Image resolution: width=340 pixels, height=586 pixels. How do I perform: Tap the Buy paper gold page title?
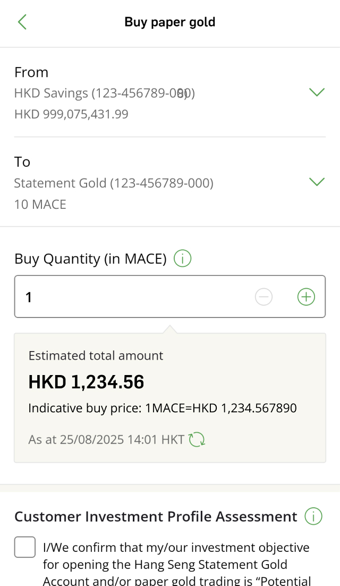point(170,22)
